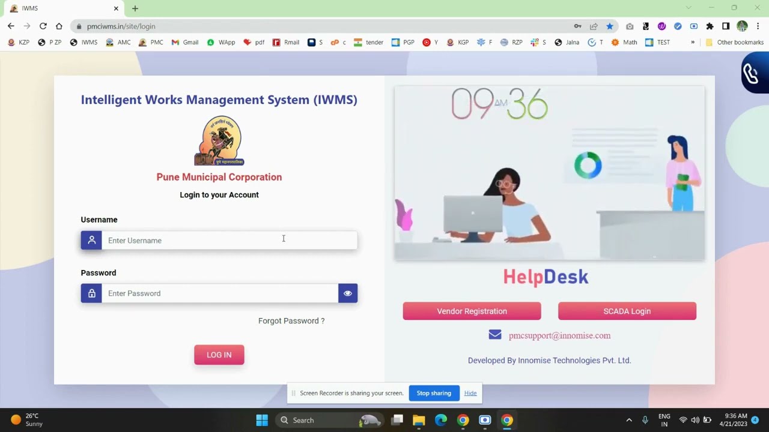Screen dimensions: 769x432
Task: Click the Pune Municipal Corporation logo
Action: (x=219, y=141)
